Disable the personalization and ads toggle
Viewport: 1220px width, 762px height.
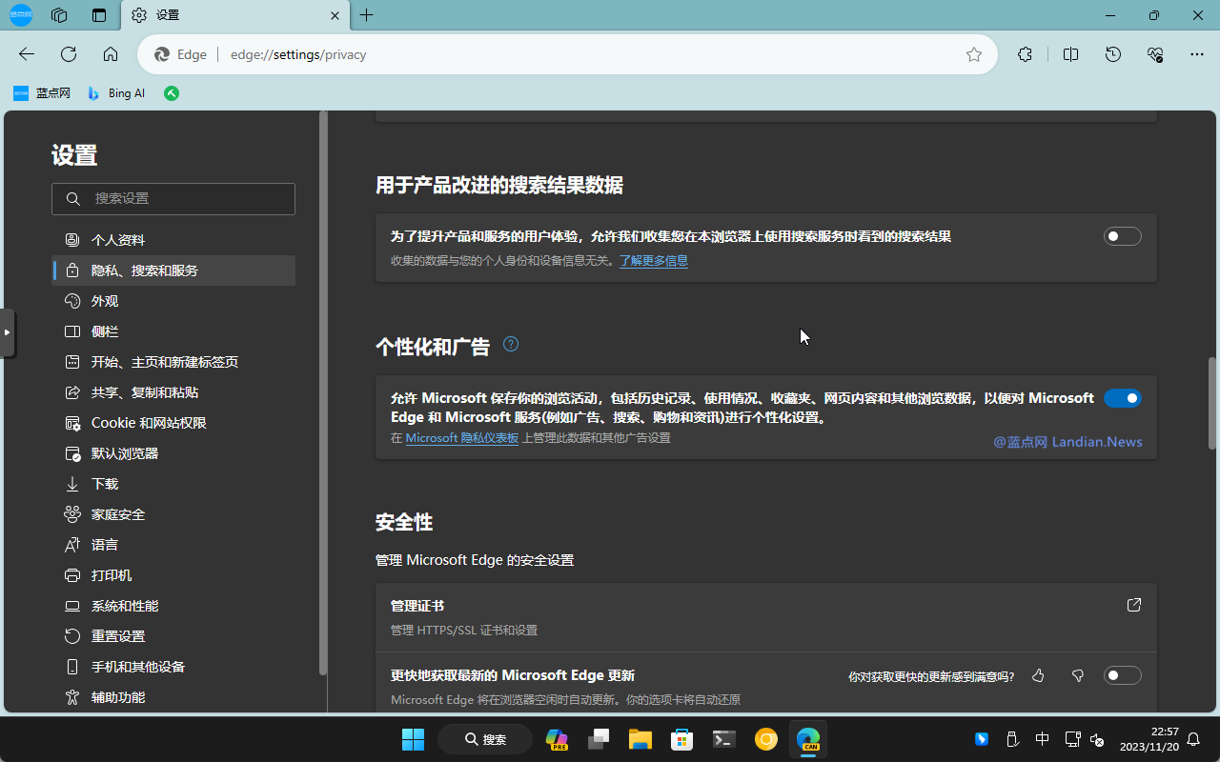click(x=1122, y=398)
